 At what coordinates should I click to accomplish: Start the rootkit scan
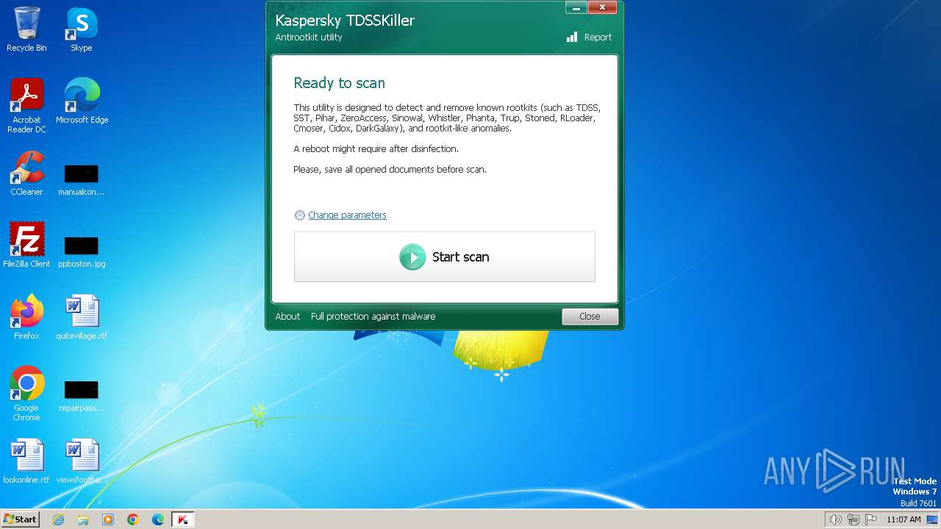444,256
